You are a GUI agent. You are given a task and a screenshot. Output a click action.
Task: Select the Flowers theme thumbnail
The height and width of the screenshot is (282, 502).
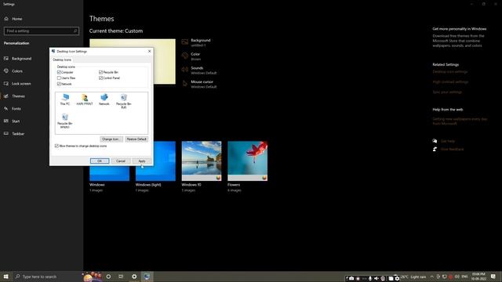248,161
